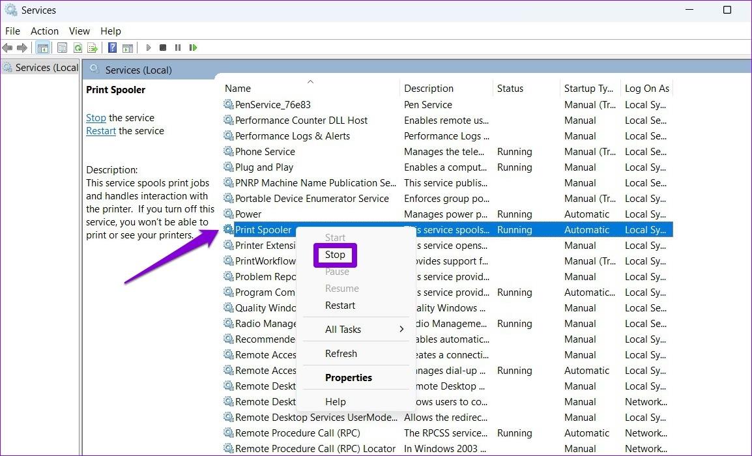
Task: Select Refresh in the context menu
Action: pos(341,353)
